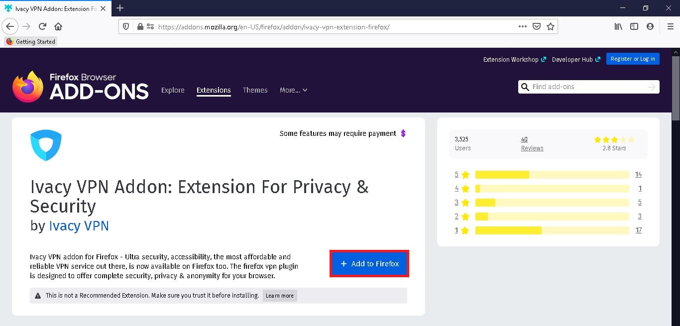Screen dimensions: 680x326
Task: Open the Firefox Account menu
Action: click(650, 27)
